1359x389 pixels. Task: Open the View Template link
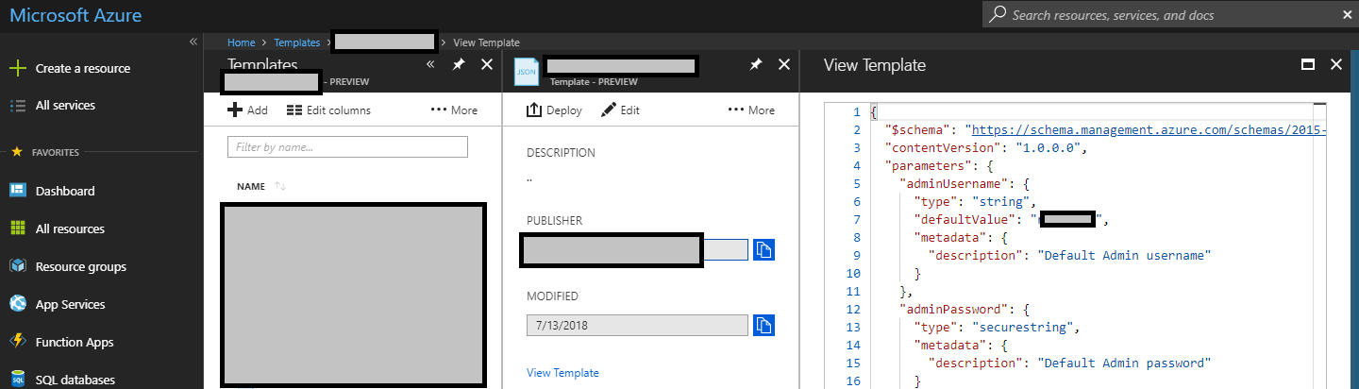(x=562, y=373)
